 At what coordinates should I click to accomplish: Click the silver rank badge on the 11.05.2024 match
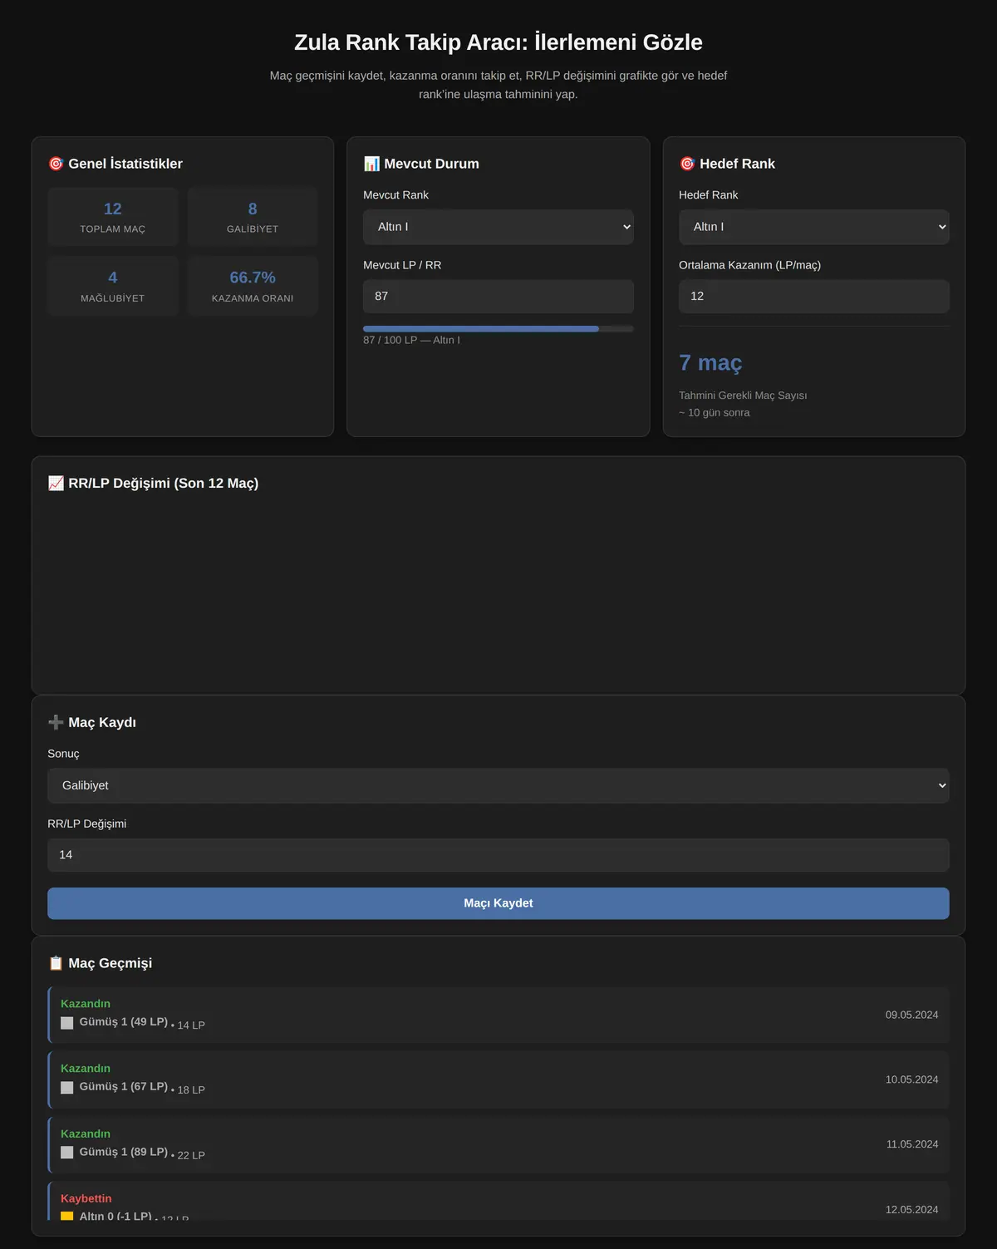pos(67,1153)
